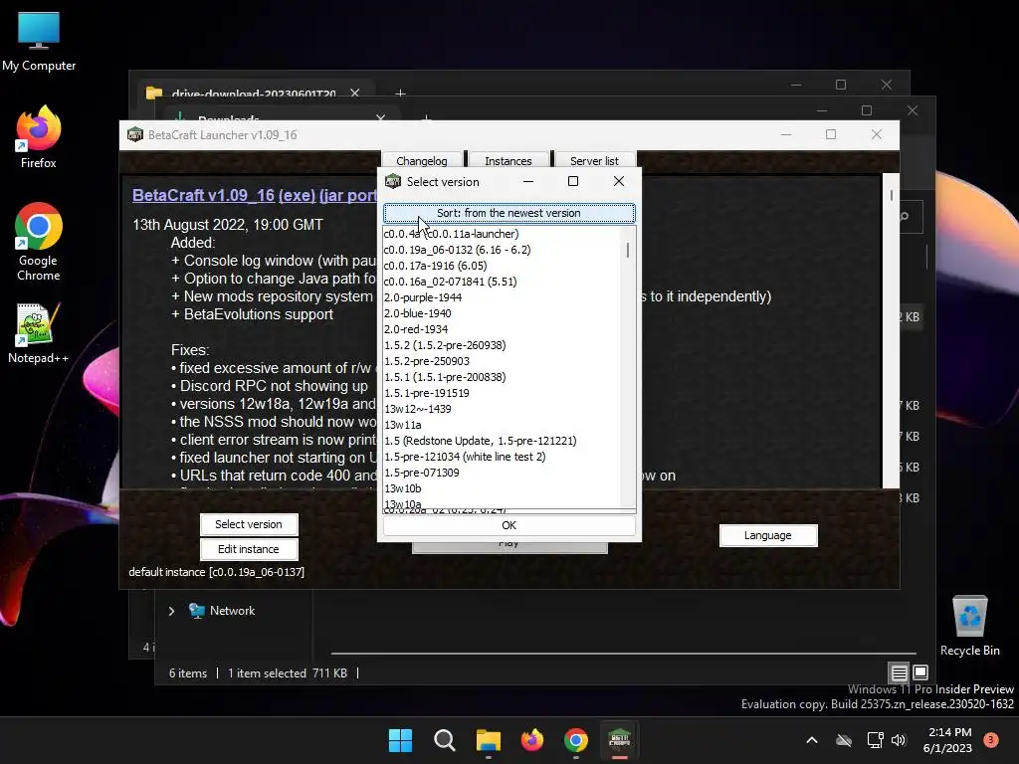Open Server list tab
This screenshot has width=1019, height=764.
click(x=594, y=160)
